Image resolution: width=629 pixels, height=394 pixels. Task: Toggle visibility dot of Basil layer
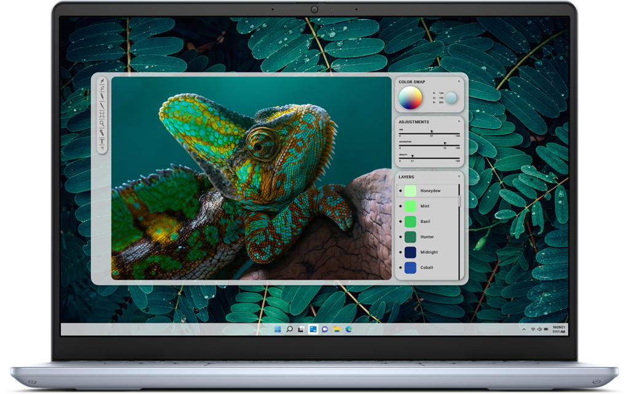(401, 221)
